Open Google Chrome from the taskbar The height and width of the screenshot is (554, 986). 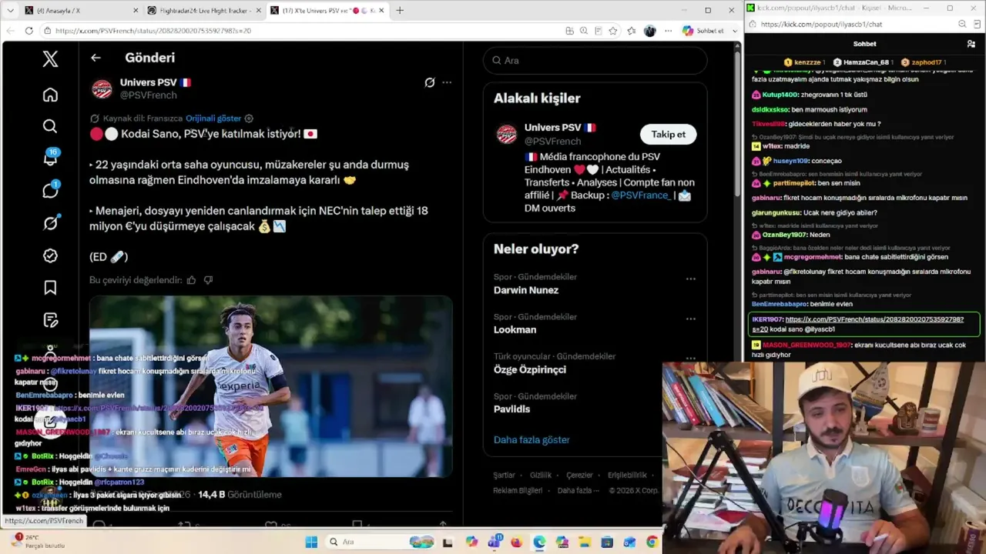tap(652, 542)
